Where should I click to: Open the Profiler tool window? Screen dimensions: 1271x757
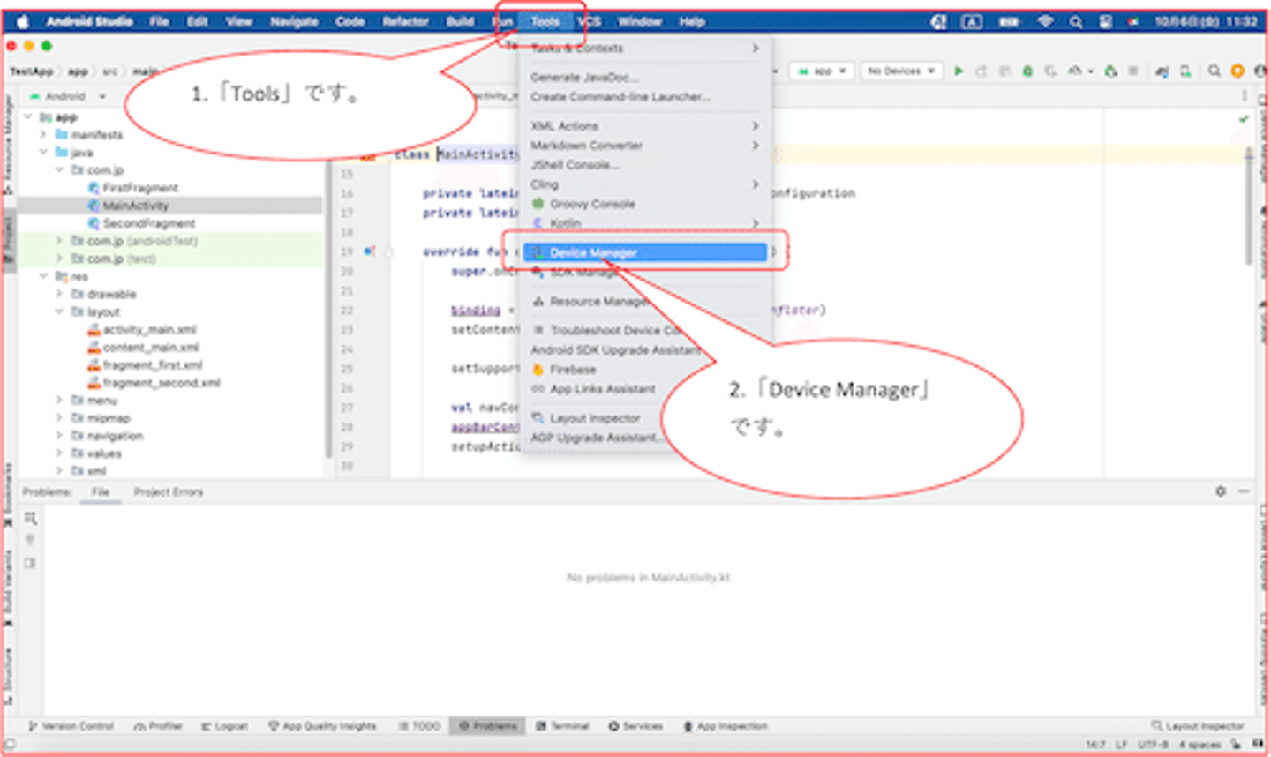159,726
